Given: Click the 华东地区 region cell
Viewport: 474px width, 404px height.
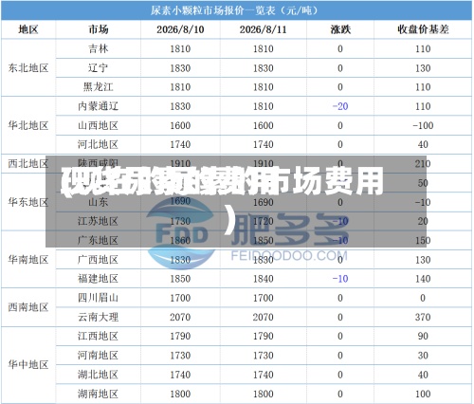Looking at the screenshot, I should point(28,202).
